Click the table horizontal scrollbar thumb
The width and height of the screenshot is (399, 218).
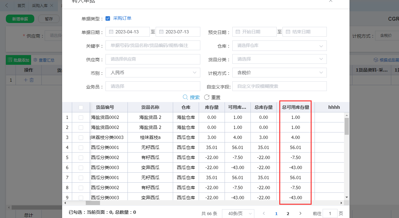[93, 203]
